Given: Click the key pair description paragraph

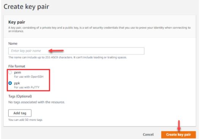Looking at the screenshot, I should click(x=99, y=29).
